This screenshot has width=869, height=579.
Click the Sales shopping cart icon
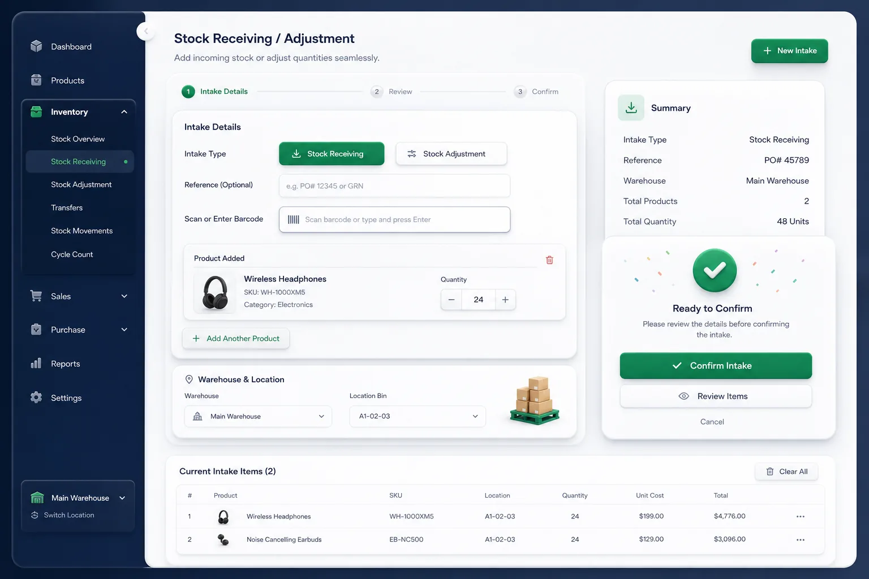point(36,296)
